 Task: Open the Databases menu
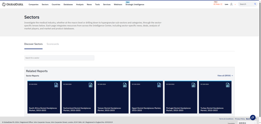click(x=68, y=4)
